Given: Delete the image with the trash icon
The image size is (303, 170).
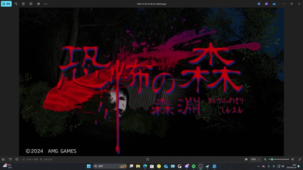Looking at the screenshot, I should 23,4.
